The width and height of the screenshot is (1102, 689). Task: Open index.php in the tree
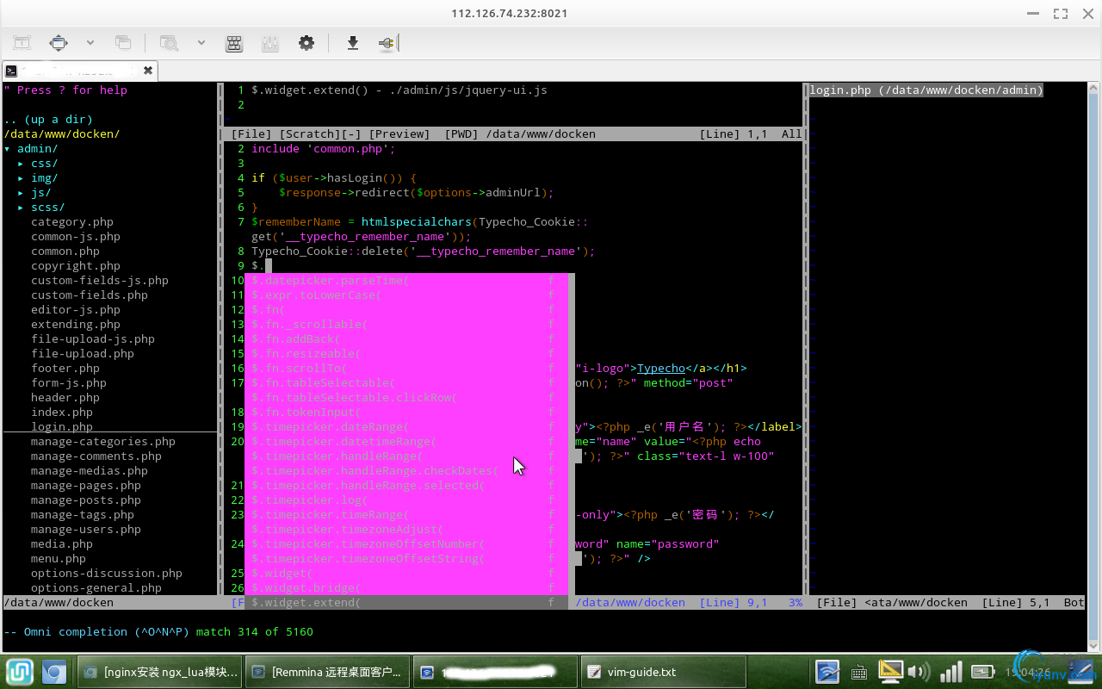tap(62, 413)
